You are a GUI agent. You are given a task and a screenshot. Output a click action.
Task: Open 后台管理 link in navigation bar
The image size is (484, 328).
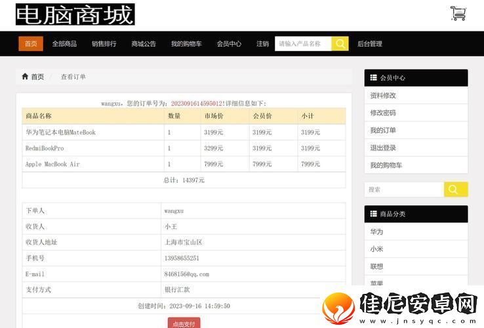click(369, 43)
